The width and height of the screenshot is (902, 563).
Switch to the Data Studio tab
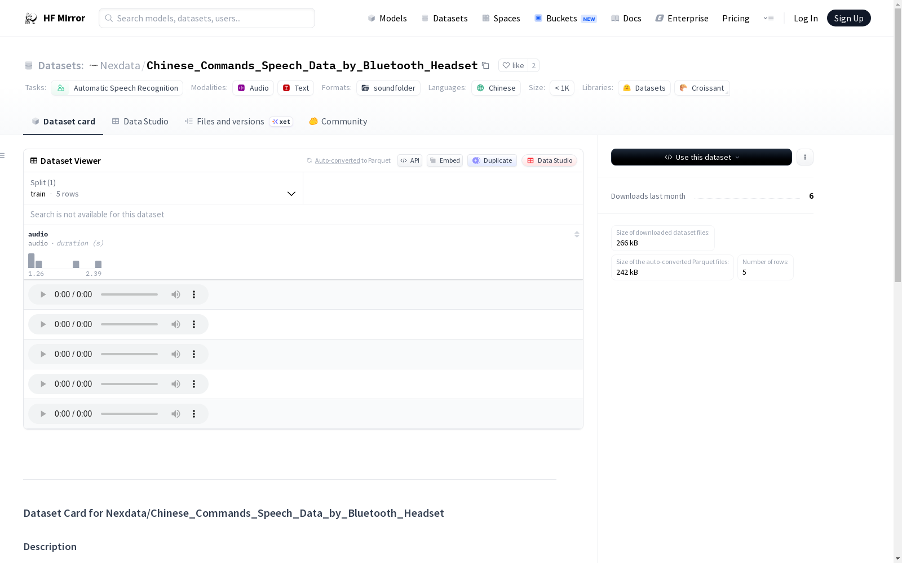140,122
